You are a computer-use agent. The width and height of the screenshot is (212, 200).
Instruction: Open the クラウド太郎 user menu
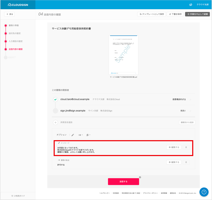point(203,5)
